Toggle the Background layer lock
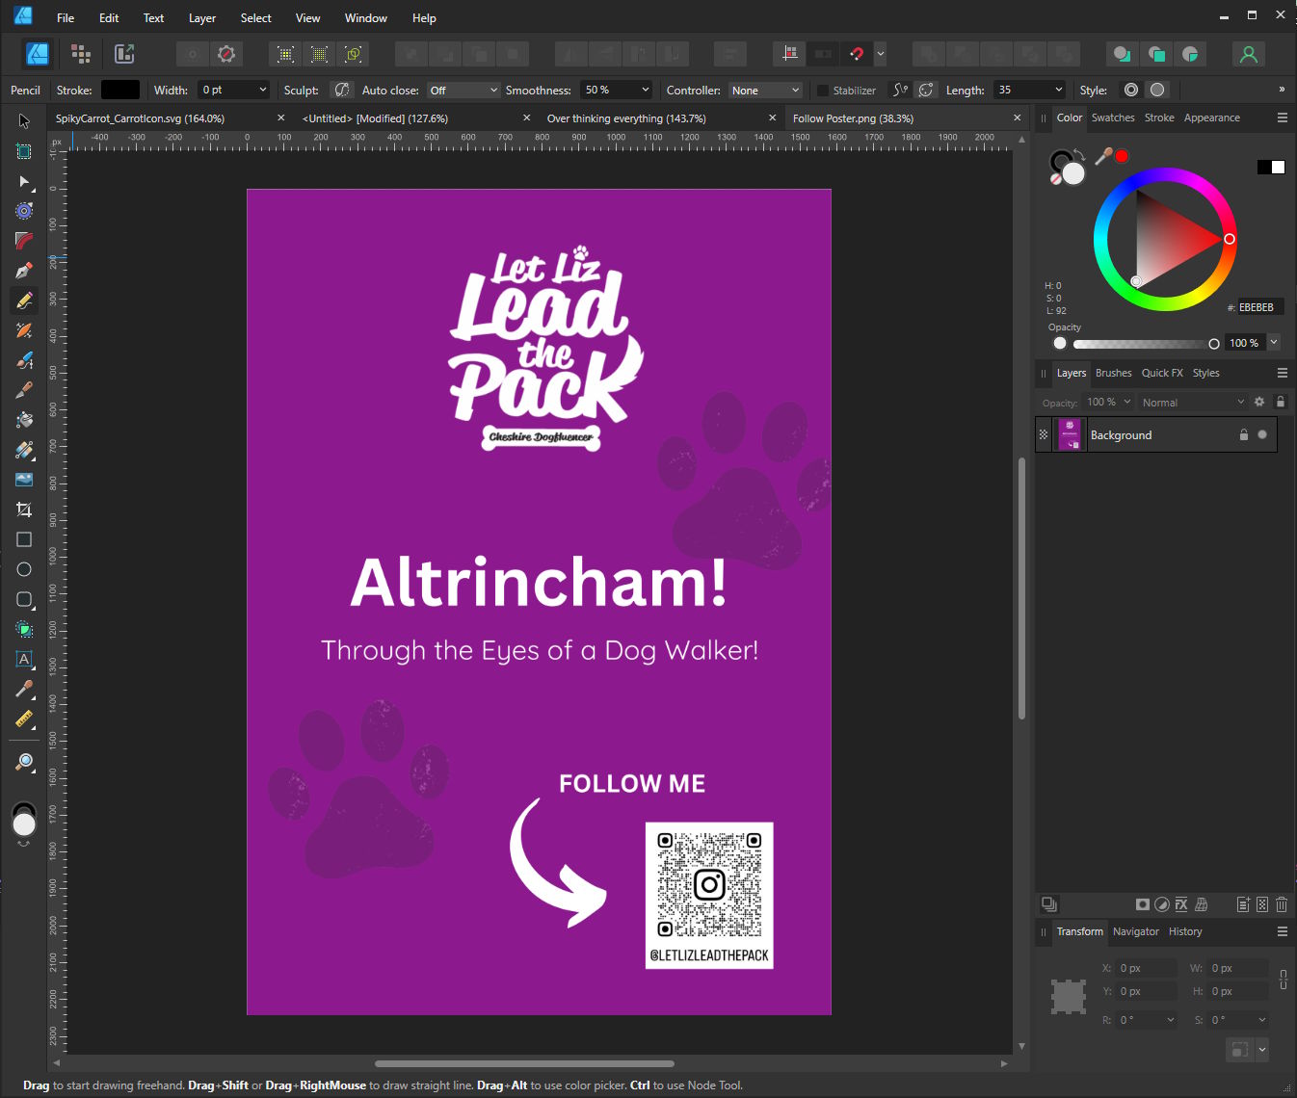Image resolution: width=1297 pixels, height=1098 pixels. click(x=1243, y=435)
